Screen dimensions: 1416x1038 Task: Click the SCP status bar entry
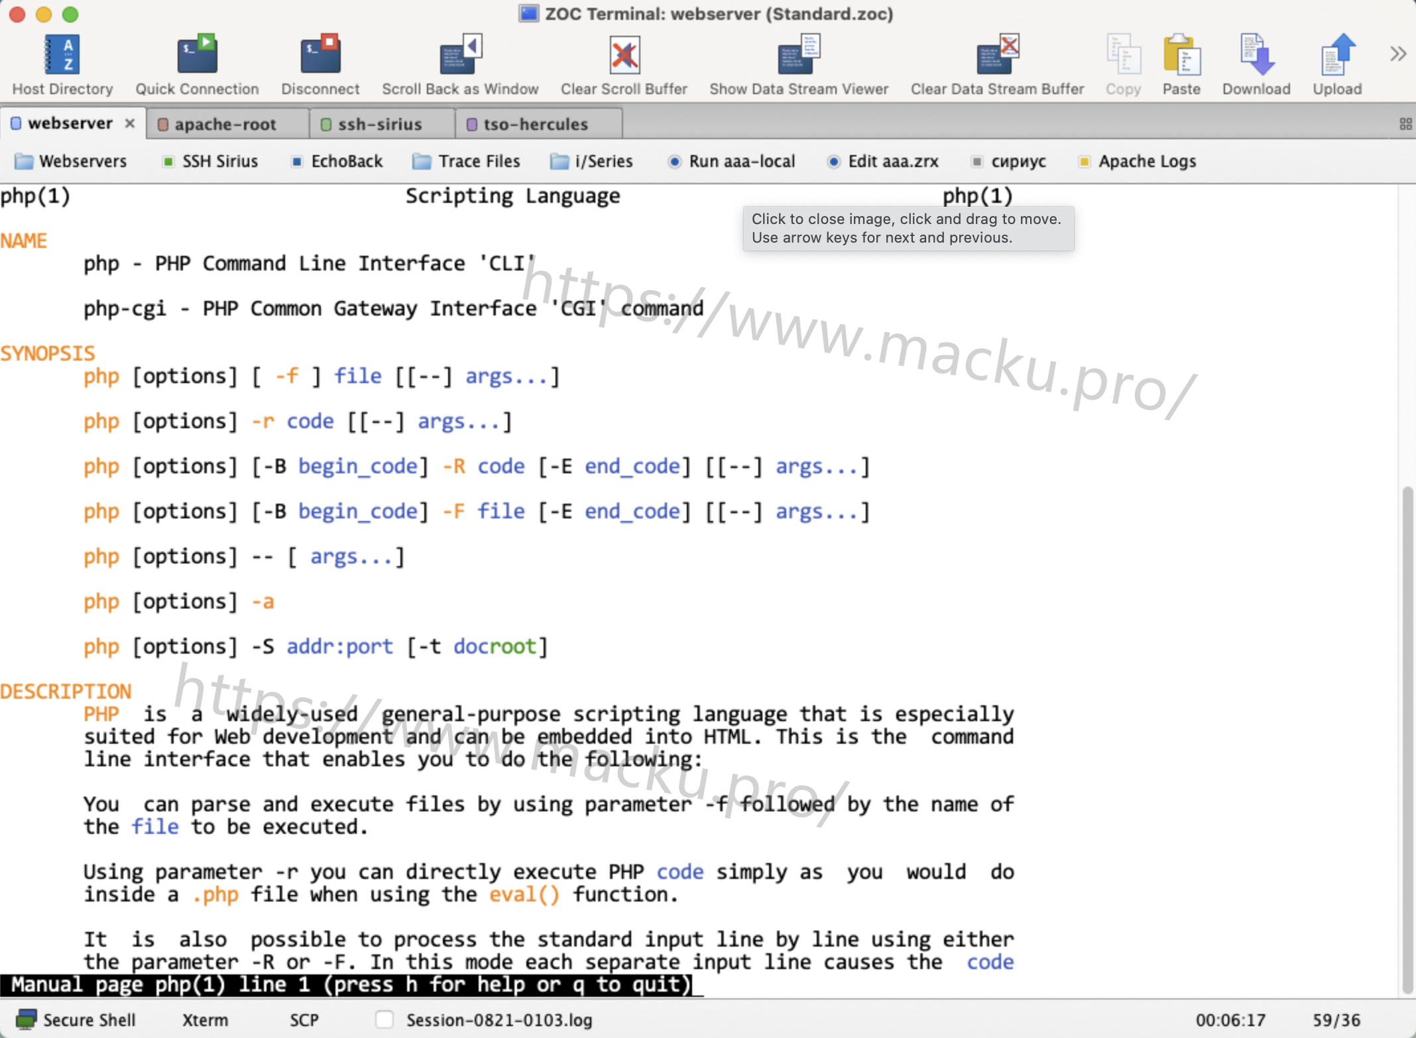[304, 1020]
